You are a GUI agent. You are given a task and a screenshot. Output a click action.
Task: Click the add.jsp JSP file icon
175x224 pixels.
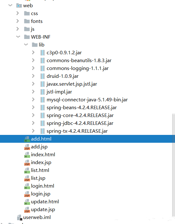(27, 147)
